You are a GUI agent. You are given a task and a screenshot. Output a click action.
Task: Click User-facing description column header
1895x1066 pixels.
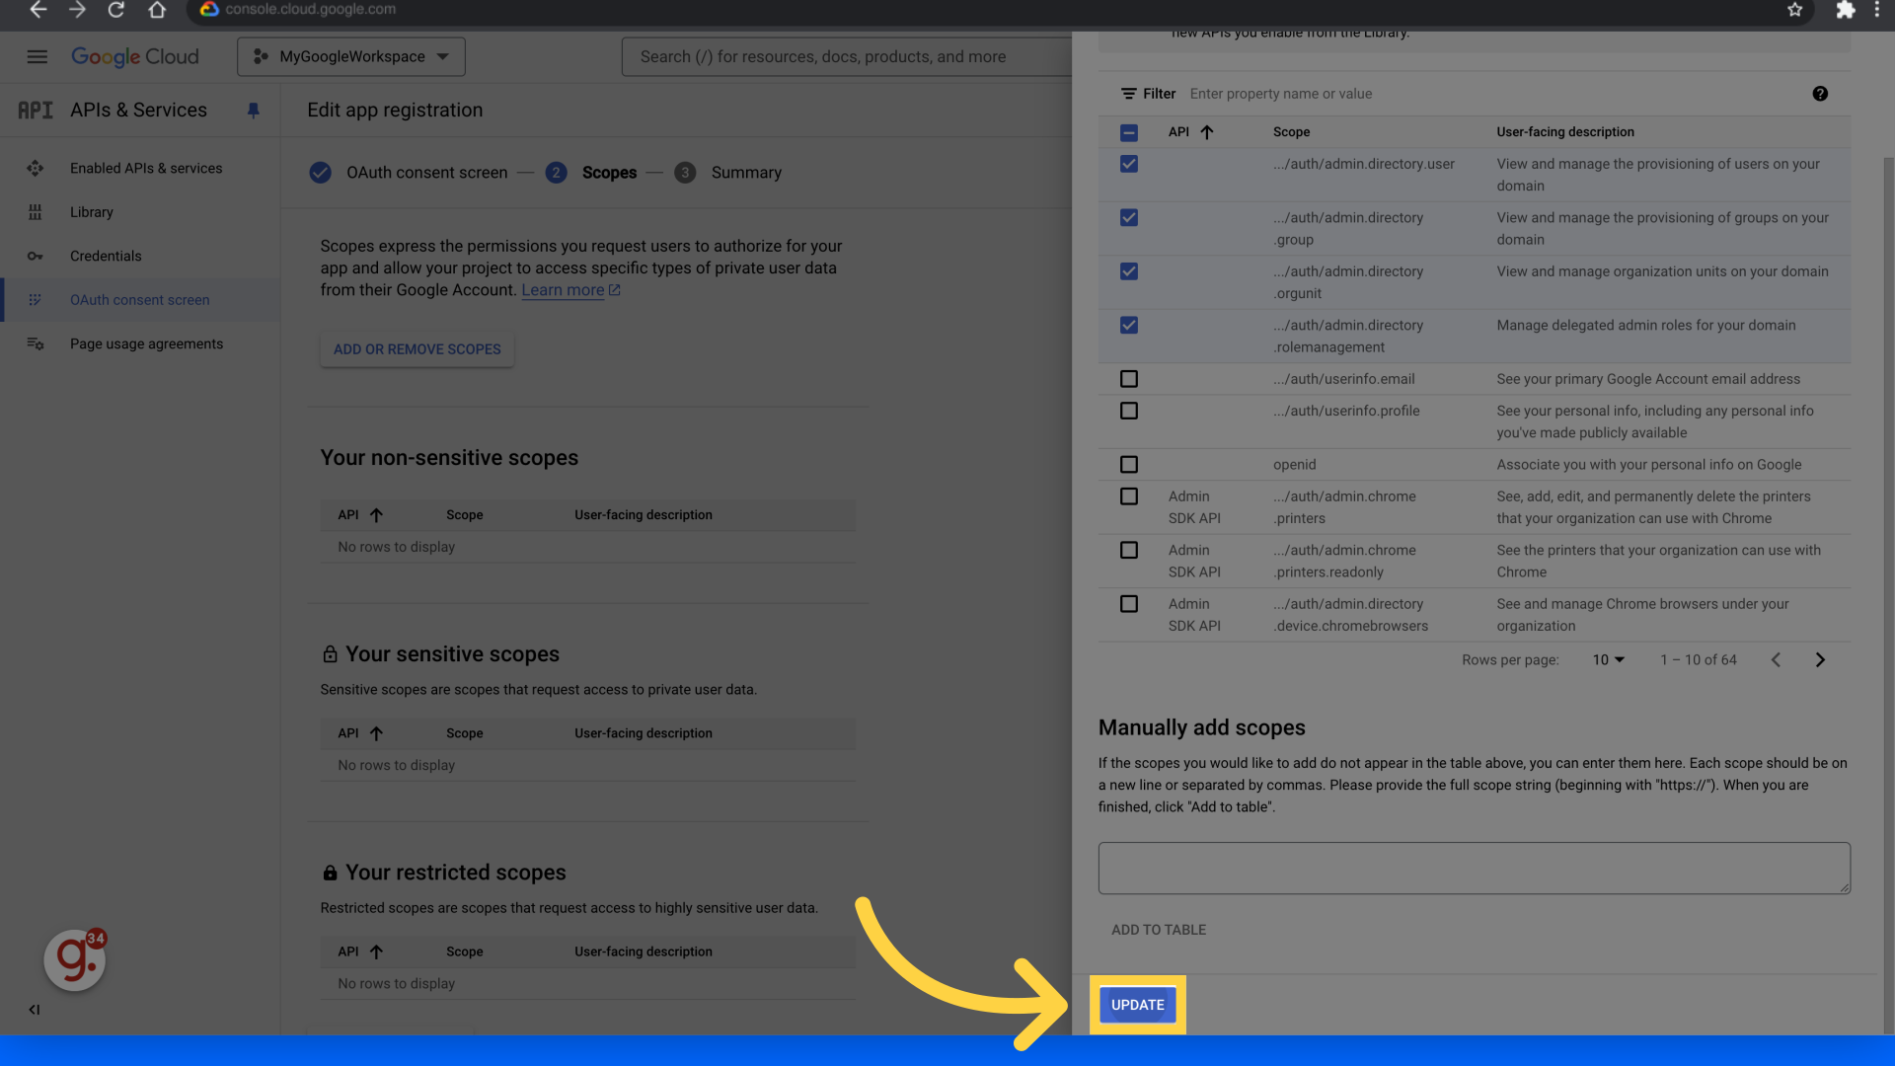pos(1564,132)
